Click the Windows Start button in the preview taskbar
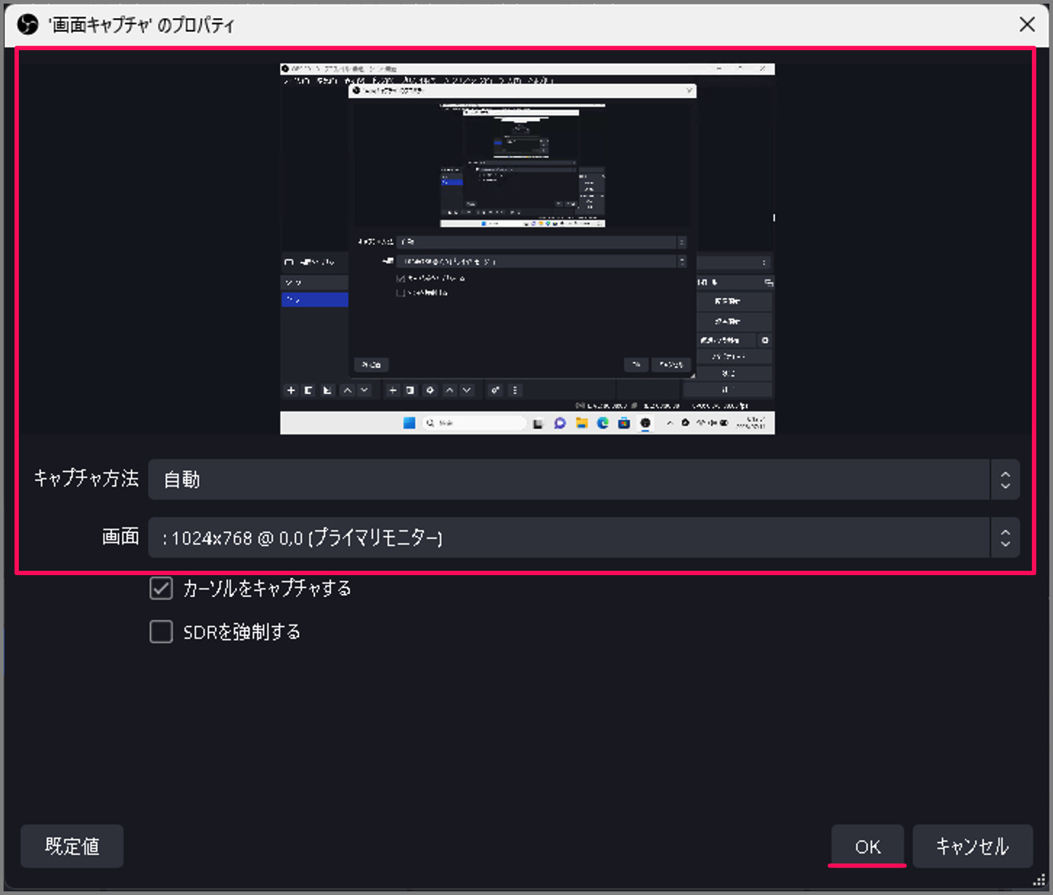Viewport: 1053px width, 895px height. pos(409,423)
